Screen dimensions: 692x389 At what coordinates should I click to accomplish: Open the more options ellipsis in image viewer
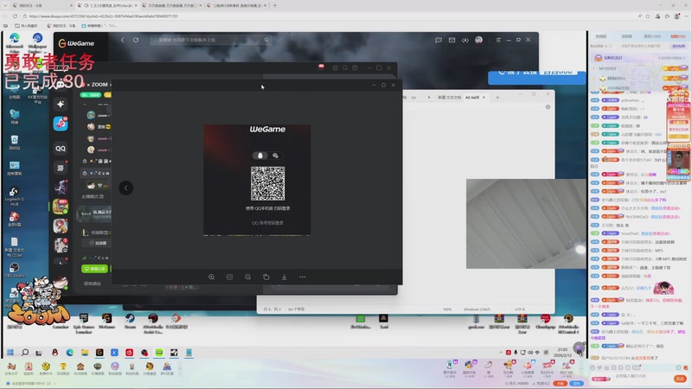coord(302,277)
